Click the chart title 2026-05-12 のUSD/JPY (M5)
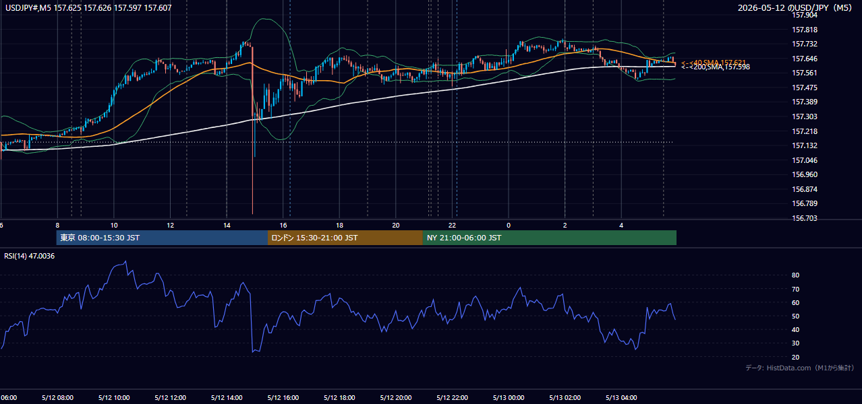The width and height of the screenshot is (862, 404). [x=795, y=8]
